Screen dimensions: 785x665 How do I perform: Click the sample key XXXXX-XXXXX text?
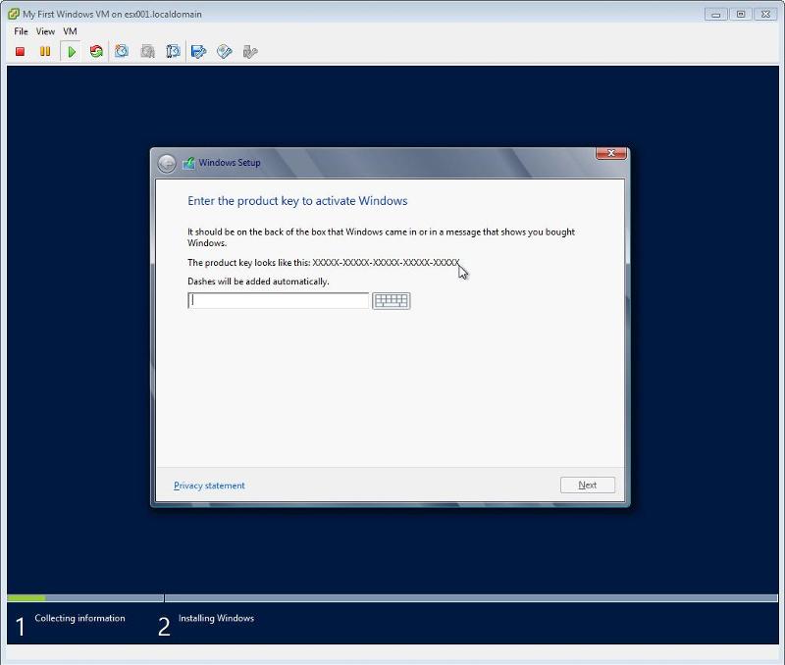(386, 262)
